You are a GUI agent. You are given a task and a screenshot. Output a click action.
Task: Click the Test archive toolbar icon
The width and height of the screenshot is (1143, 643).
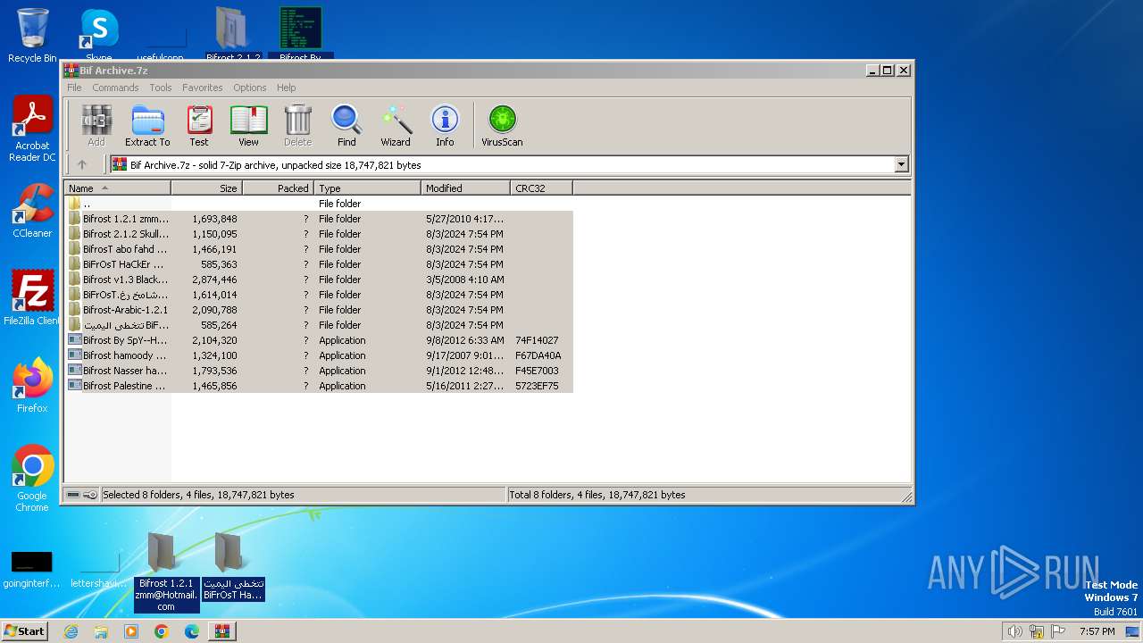tap(199, 125)
